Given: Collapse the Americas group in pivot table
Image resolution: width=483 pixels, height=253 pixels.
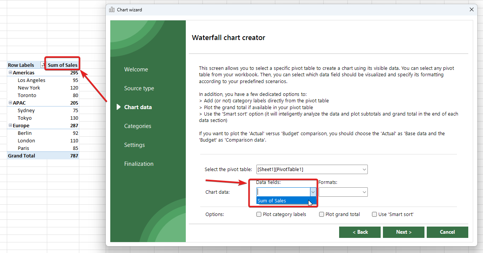Looking at the screenshot, I should coord(10,73).
